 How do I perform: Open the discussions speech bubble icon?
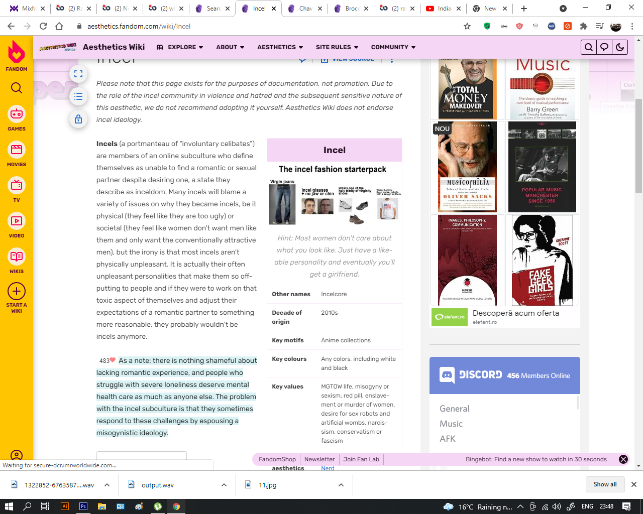(x=604, y=47)
